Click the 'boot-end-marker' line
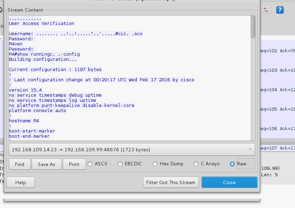 (x=29, y=136)
